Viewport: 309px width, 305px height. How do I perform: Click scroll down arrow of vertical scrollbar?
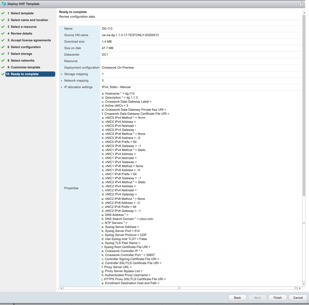coord(304,284)
